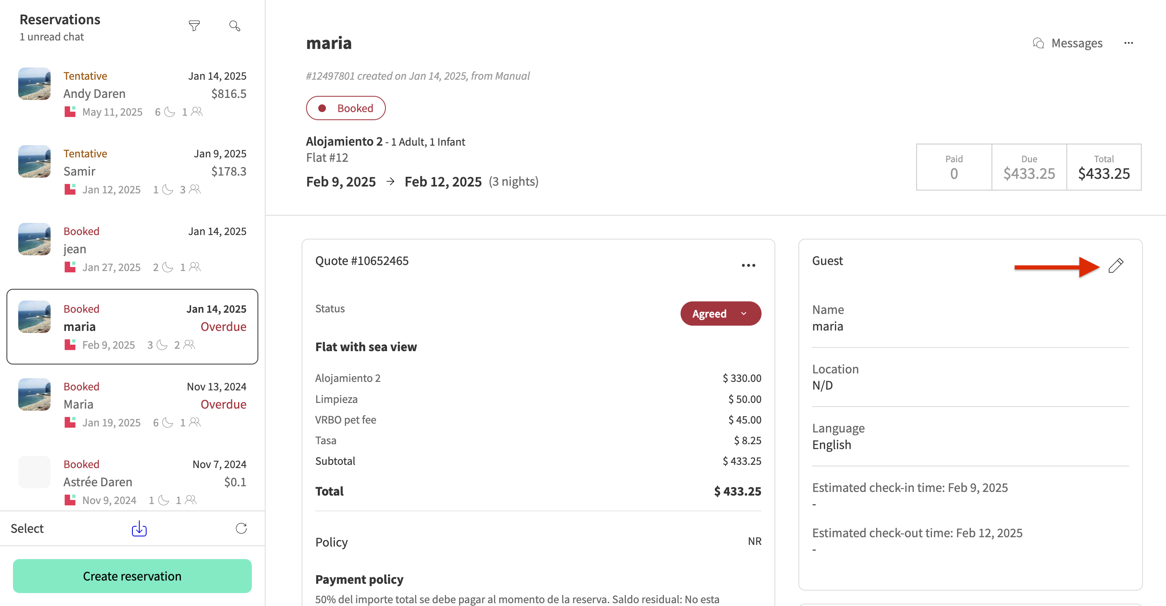Edit guest details with pencil icon
1166x606 pixels.
(1116, 265)
